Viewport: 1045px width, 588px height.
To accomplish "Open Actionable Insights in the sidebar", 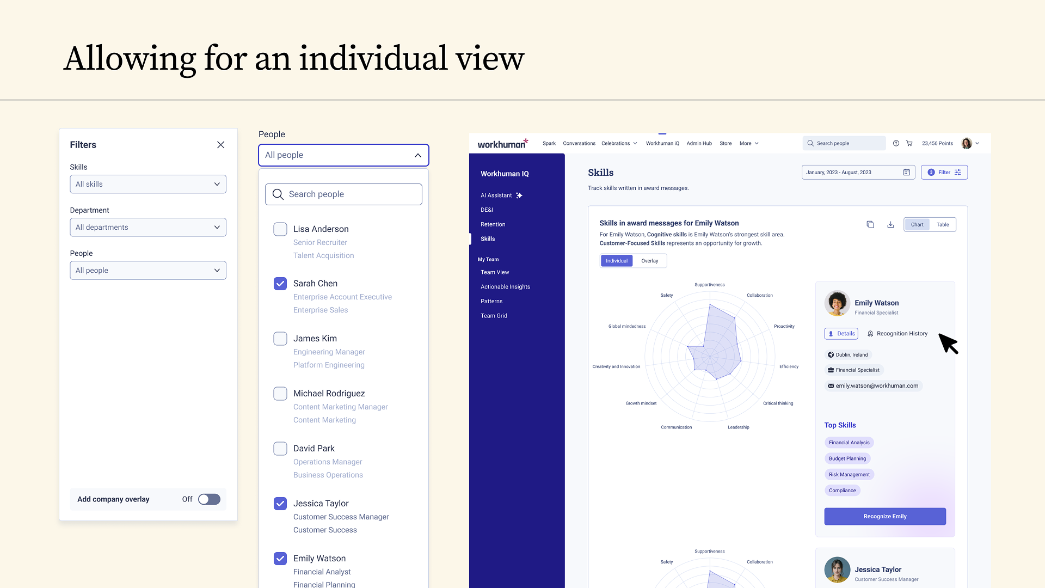I will pyautogui.click(x=505, y=287).
